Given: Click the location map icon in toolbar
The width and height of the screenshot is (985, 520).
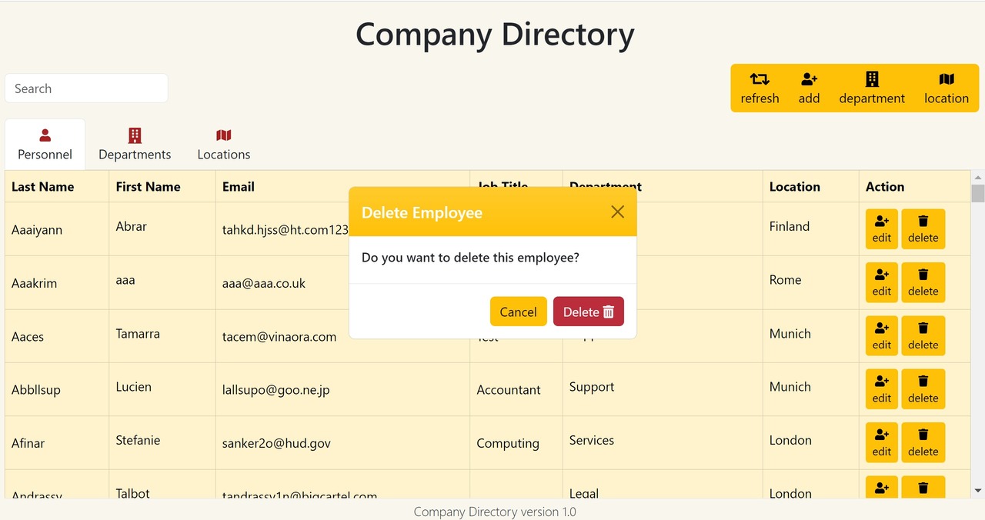Looking at the screenshot, I should pyautogui.click(x=947, y=79).
